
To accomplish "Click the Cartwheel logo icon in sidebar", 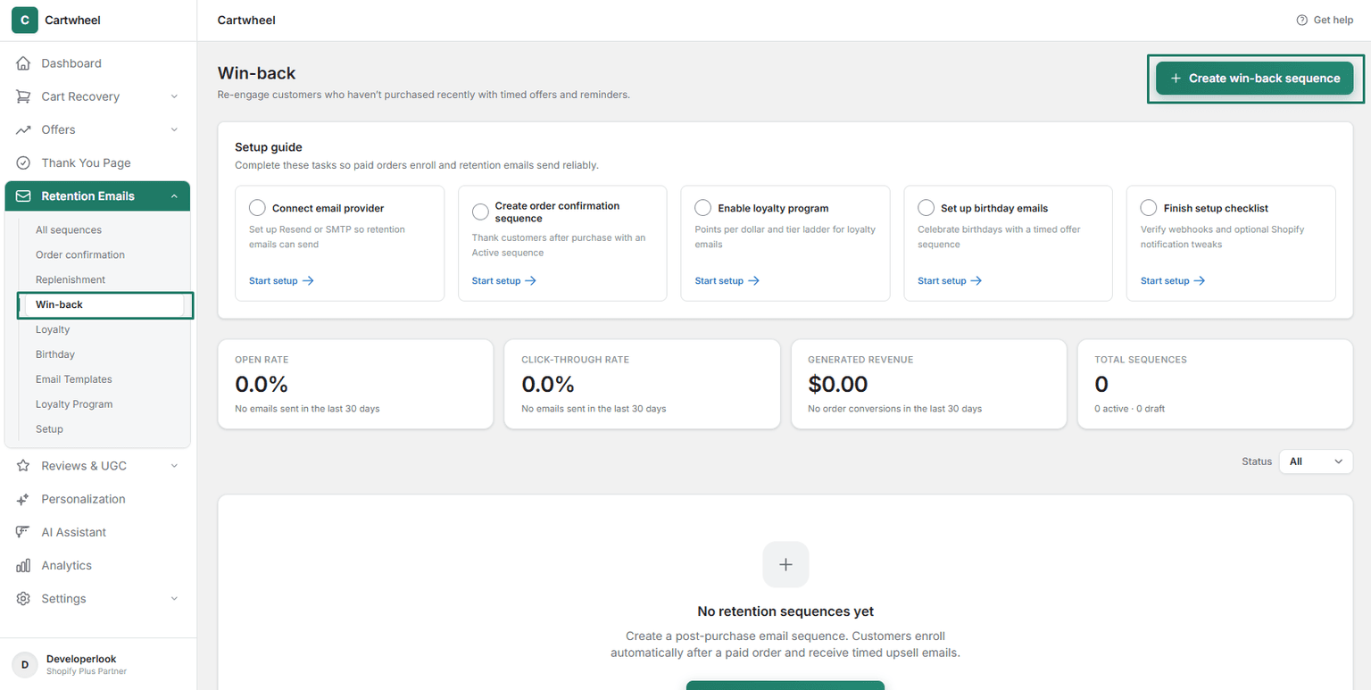I will tap(24, 20).
